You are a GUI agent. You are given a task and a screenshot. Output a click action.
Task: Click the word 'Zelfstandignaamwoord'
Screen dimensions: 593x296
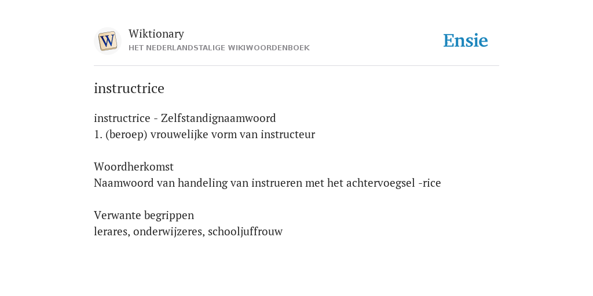pyautogui.click(x=218, y=118)
